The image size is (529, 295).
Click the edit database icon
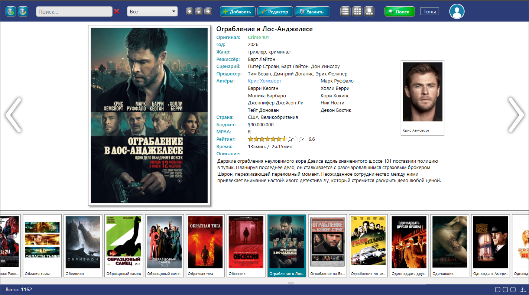tap(23, 12)
